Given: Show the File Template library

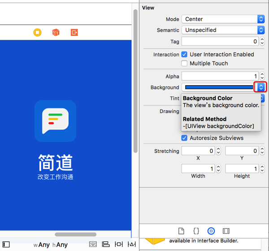Looking at the screenshot, I should [181, 231].
